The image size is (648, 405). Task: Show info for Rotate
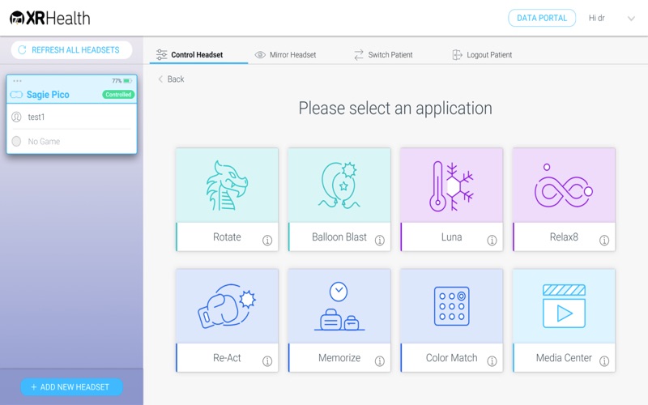coord(267,240)
